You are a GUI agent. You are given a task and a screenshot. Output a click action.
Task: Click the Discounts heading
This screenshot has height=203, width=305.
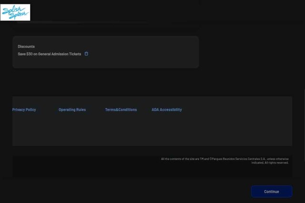26,46
